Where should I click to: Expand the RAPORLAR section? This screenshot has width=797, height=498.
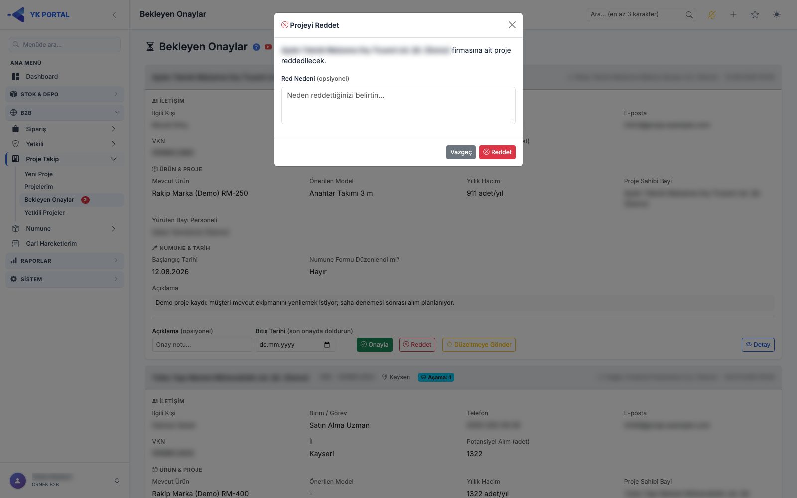[x=65, y=261]
